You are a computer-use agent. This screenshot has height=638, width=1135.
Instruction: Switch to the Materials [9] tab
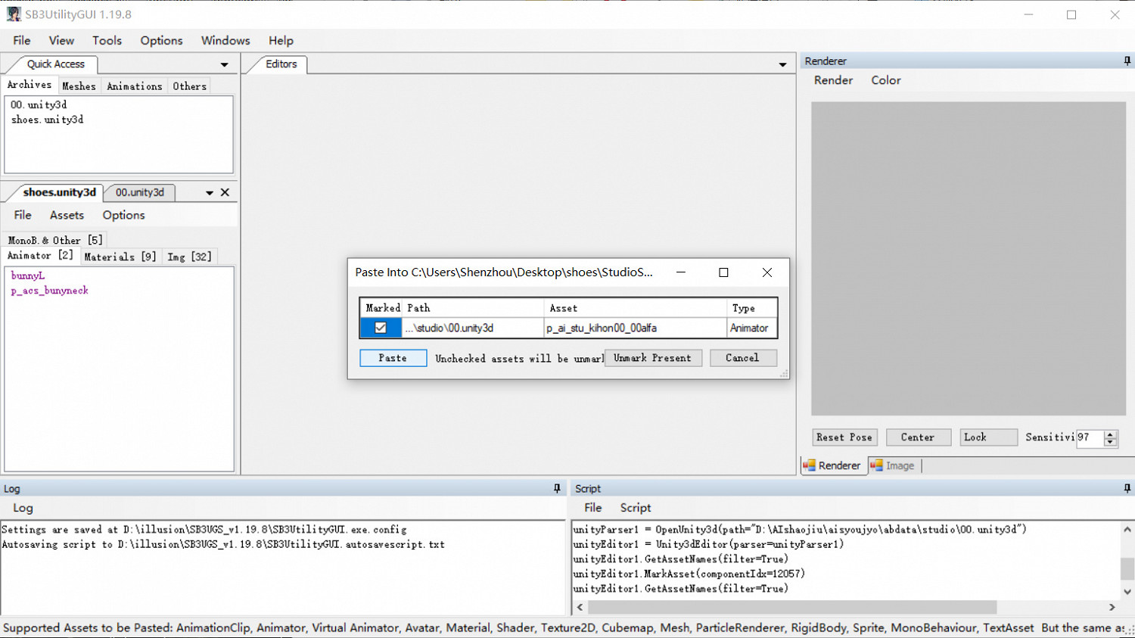[x=120, y=257]
